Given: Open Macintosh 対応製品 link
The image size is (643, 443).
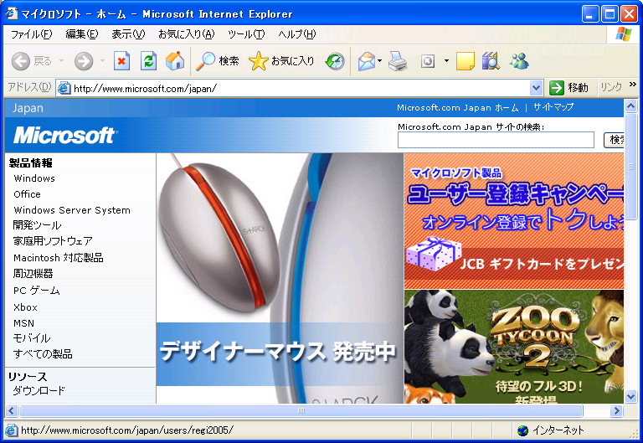Looking at the screenshot, I should click(59, 258).
